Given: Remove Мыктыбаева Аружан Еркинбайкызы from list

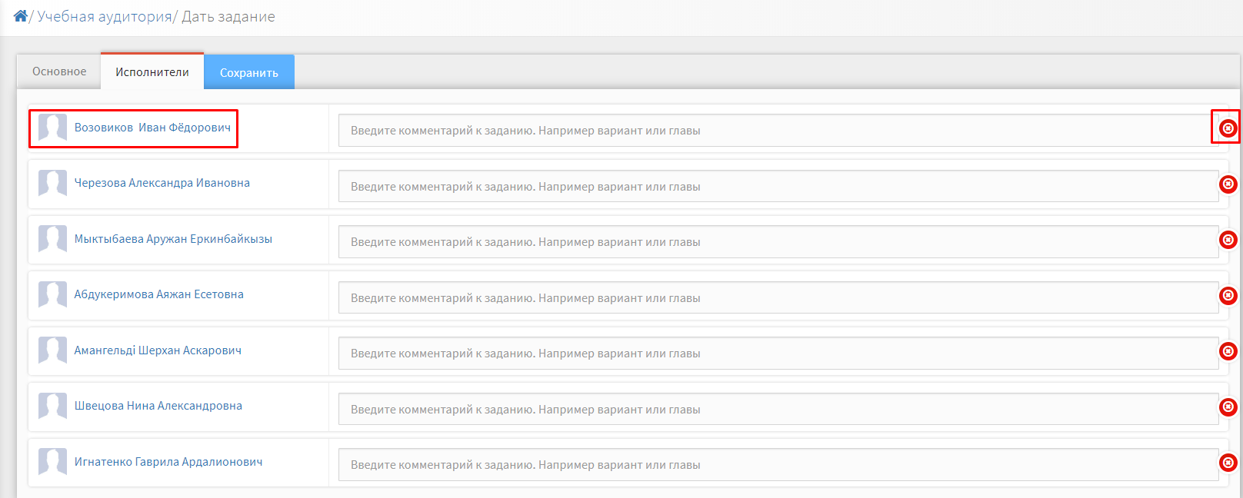Looking at the screenshot, I should tap(1228, 240).
